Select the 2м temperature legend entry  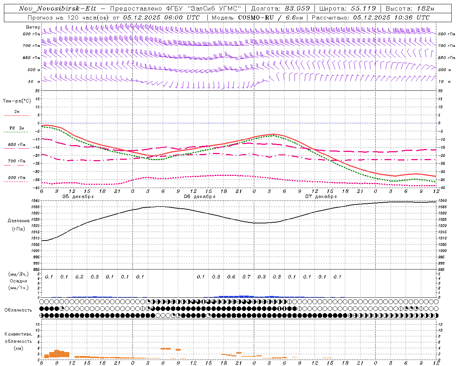coord(17,112)
